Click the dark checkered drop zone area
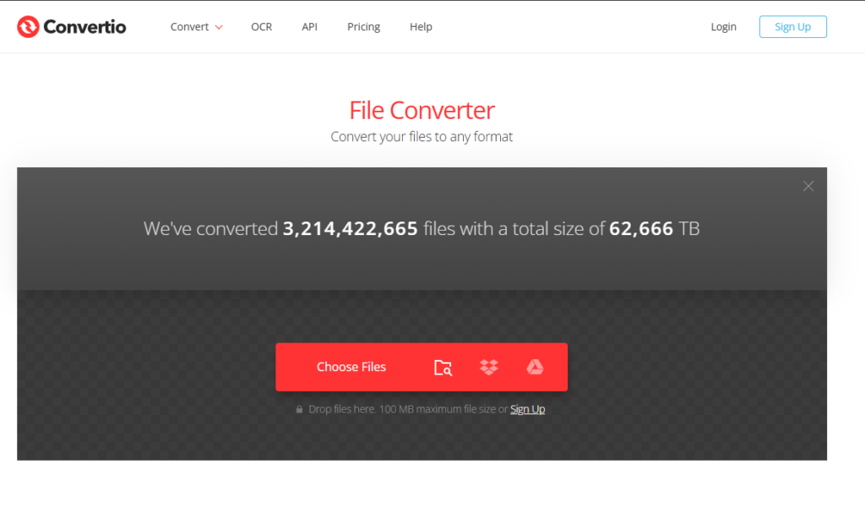 (152, 380)
